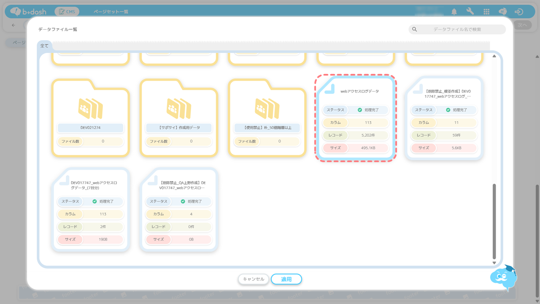Open the 【使用禁止】朴_50階層以上 folder
Image resolution: width=540 pixels, height=304 pixels.
tap(267, 118)
